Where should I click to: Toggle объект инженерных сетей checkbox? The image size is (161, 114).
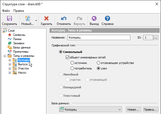pyautogui.click(x=67, y=57)
